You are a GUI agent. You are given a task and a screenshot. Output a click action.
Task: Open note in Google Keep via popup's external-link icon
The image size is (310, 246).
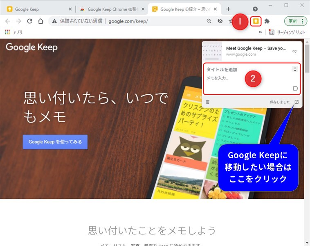[297, 102]
